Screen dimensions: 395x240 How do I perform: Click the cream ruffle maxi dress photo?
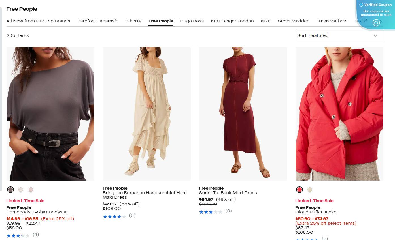pos(146,113)
